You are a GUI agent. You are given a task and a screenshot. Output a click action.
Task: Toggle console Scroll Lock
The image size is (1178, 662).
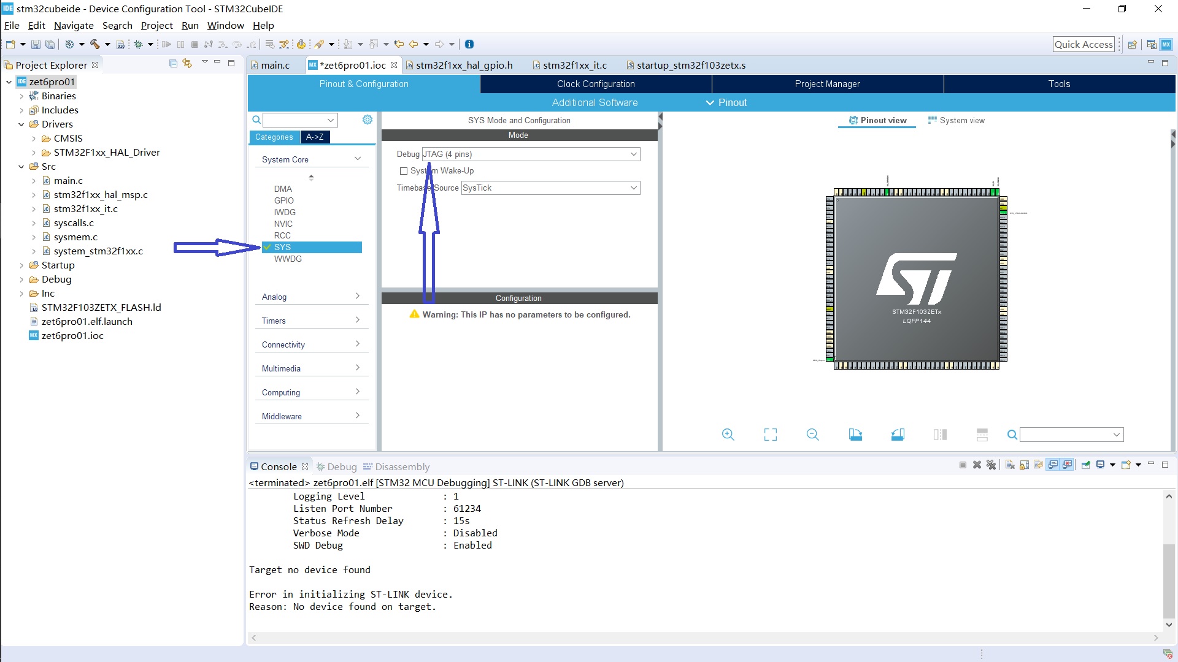click(x=1024, y=465)
